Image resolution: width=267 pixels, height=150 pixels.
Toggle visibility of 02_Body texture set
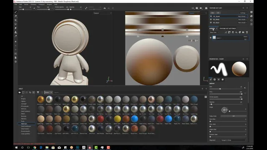click(x=211, y=20)
